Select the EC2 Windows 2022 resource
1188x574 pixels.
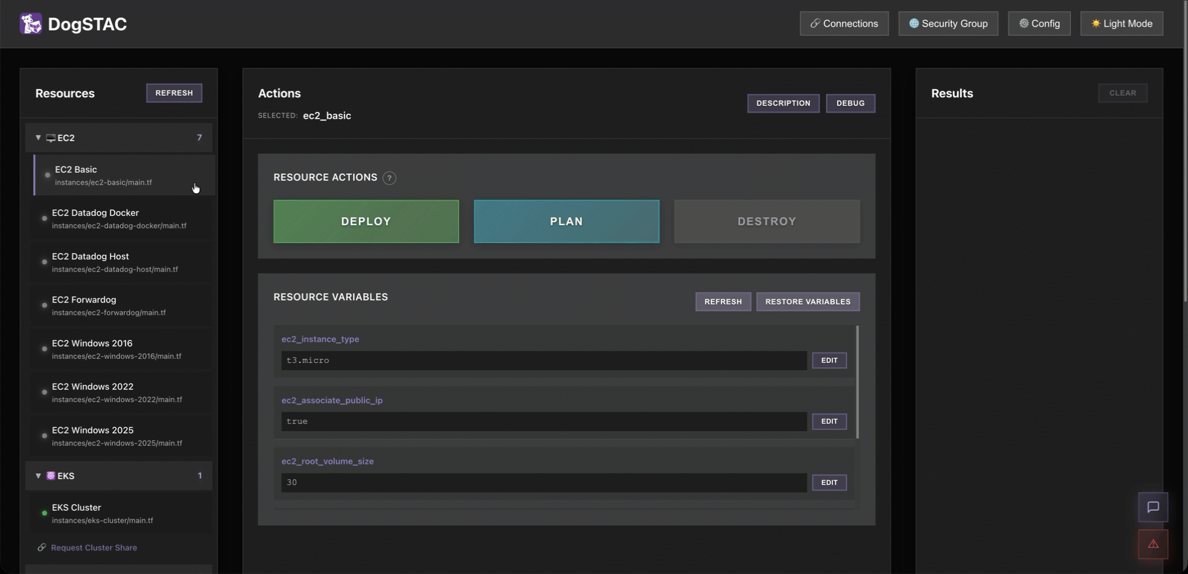coord(121,393)
